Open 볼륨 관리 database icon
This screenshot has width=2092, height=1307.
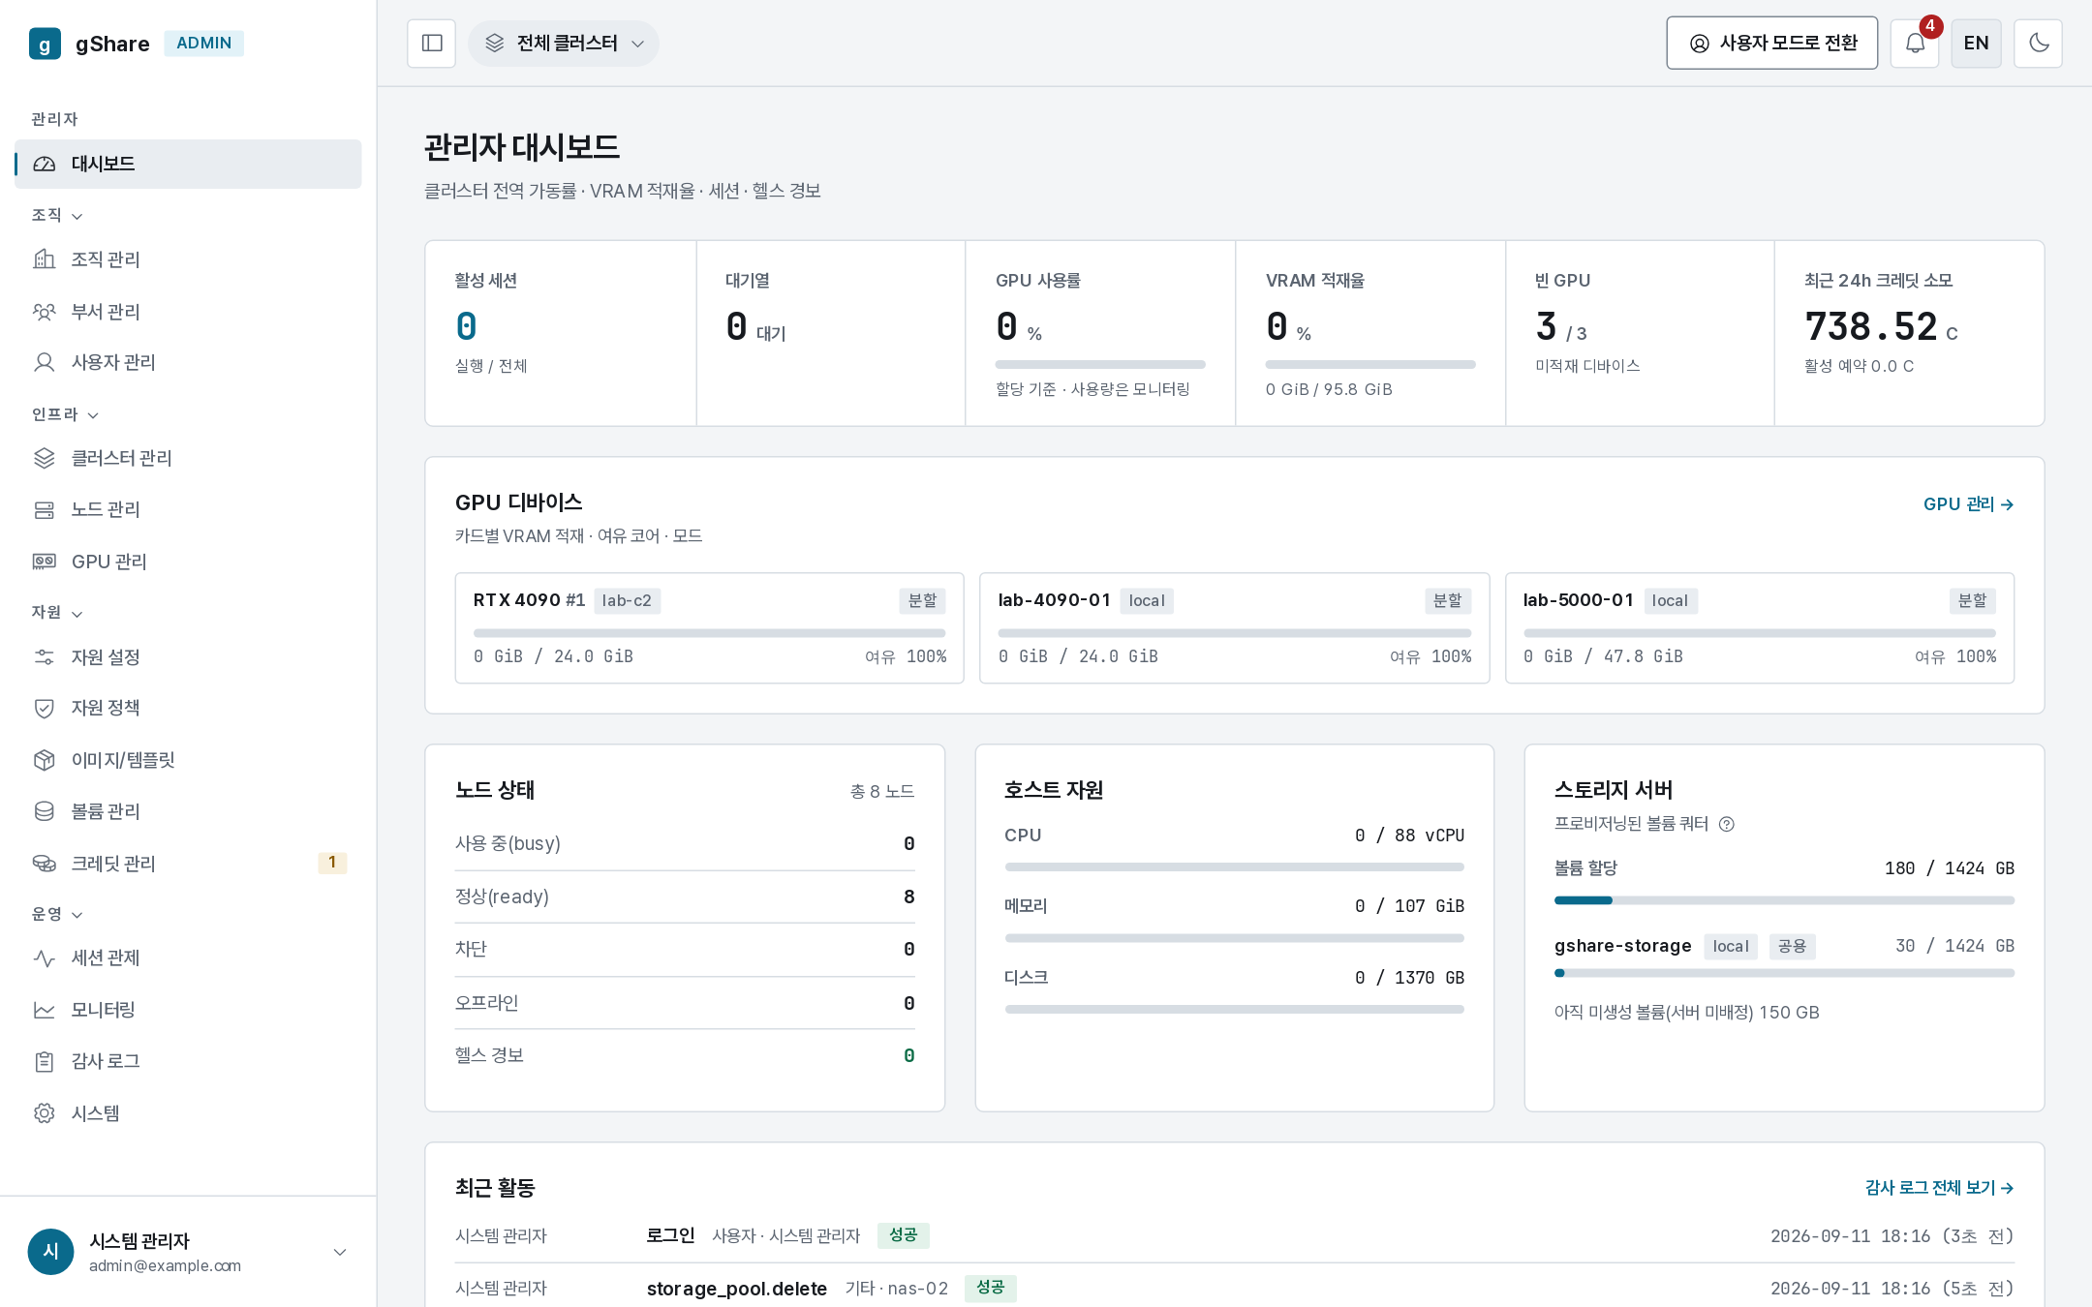click(45, 811)
